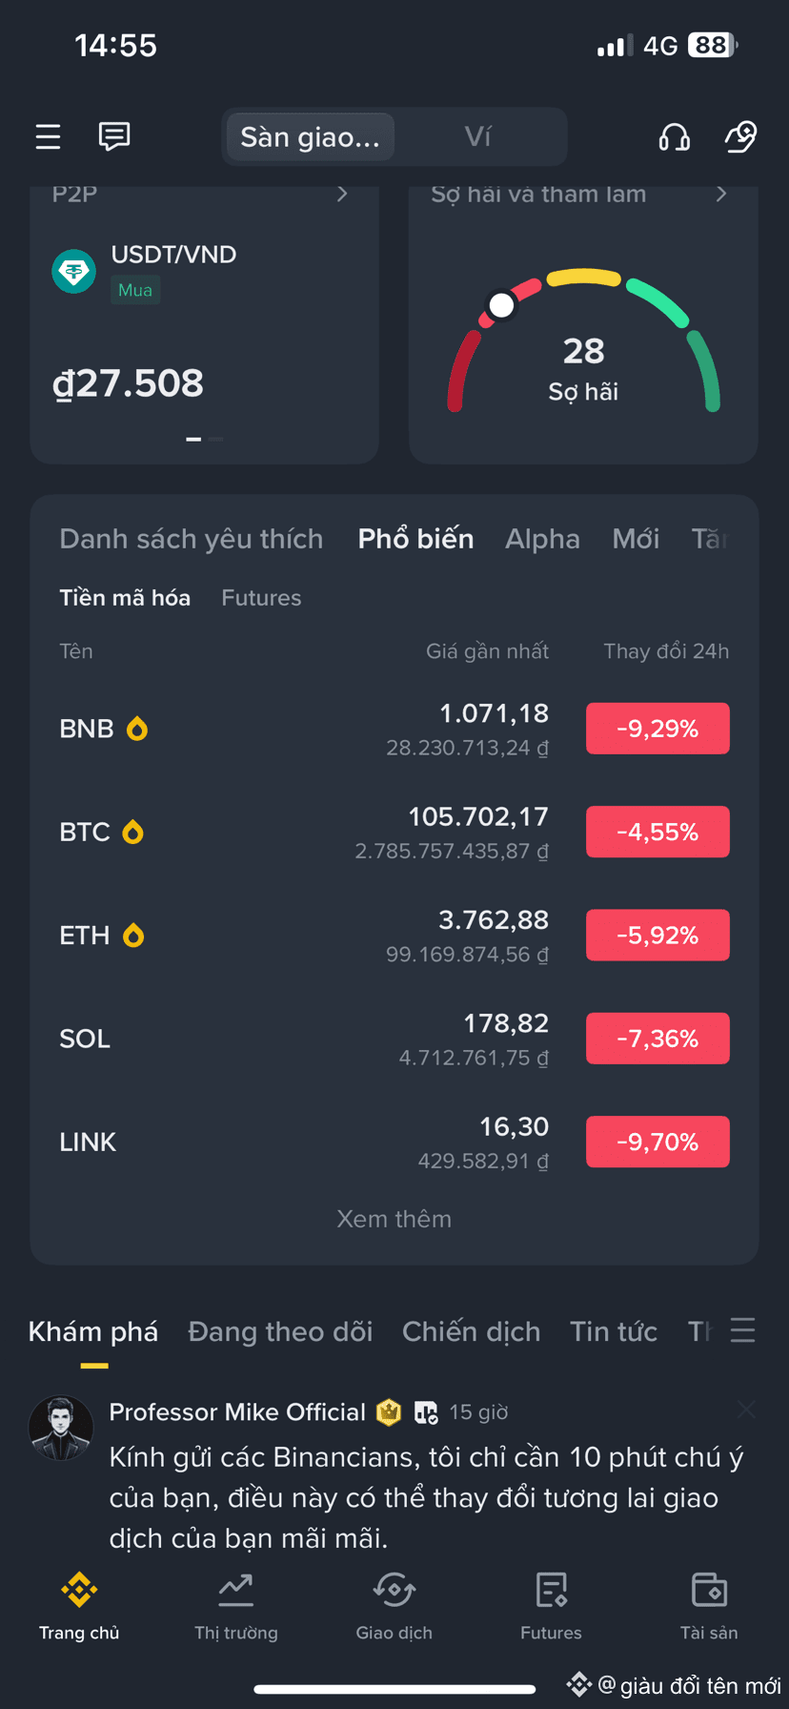Switch to Ví toggle segment
Viewport: 789px width, 1709px height.
click(x=478, y=137)
